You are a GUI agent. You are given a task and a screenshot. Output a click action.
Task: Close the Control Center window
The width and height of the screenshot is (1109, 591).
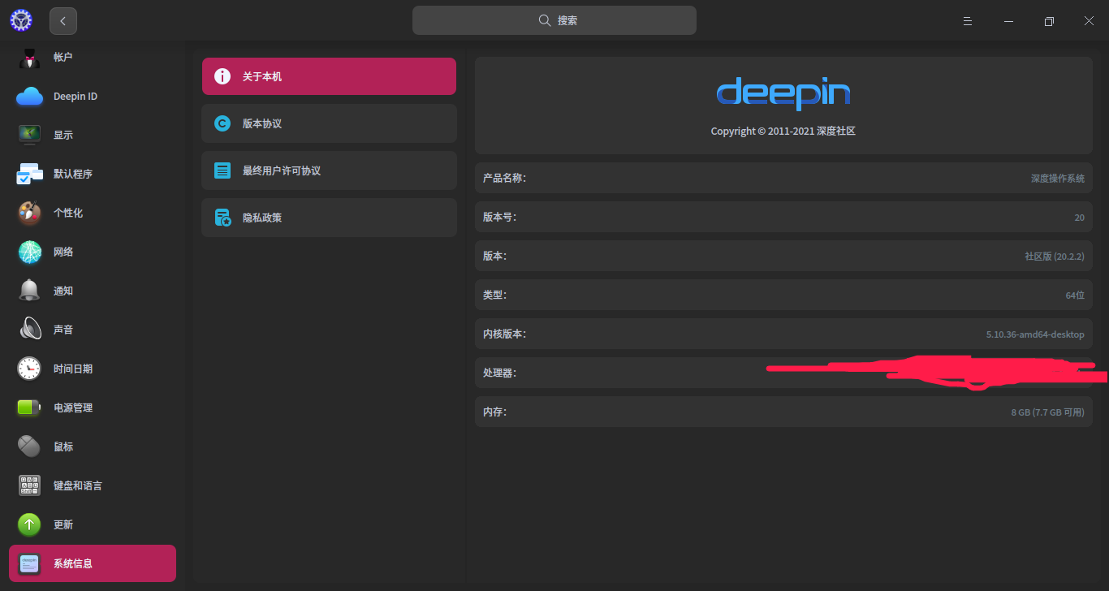point(1090,21)
